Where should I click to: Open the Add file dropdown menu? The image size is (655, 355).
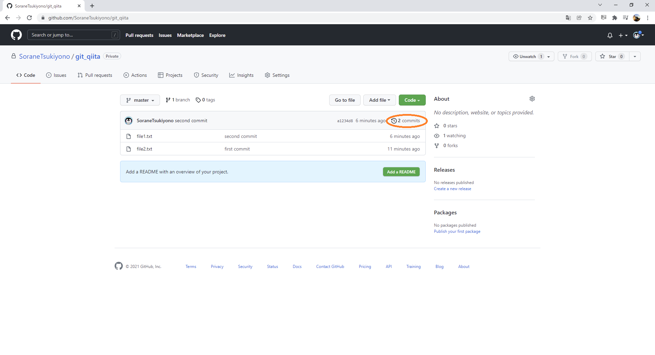pos(379,100)
